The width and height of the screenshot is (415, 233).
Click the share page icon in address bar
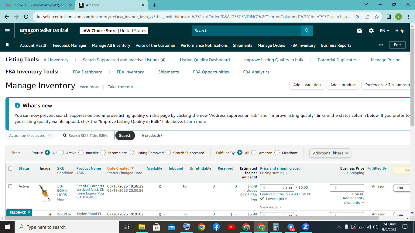pos(367,17)
